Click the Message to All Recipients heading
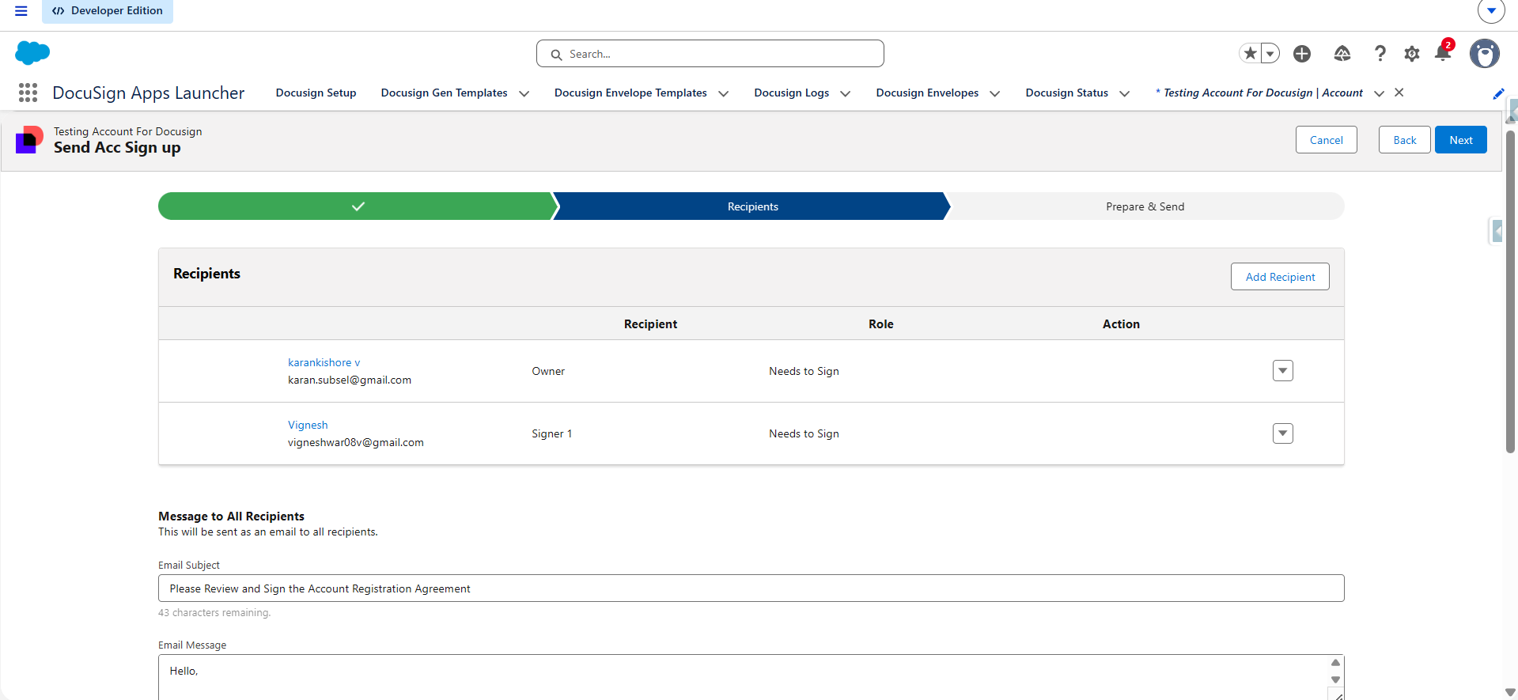The image size is (1518, 700). pos(231,516)
